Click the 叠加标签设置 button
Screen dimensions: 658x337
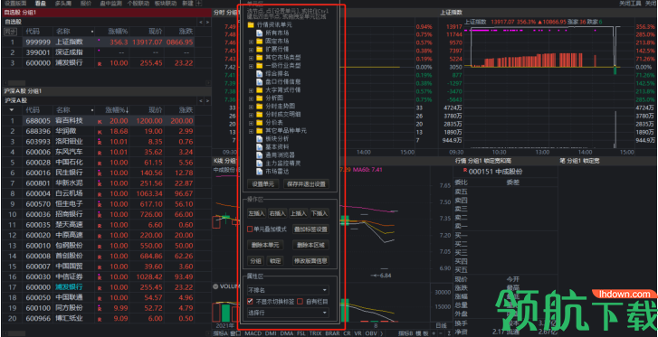pyautogui.click(x=310, y=229)
